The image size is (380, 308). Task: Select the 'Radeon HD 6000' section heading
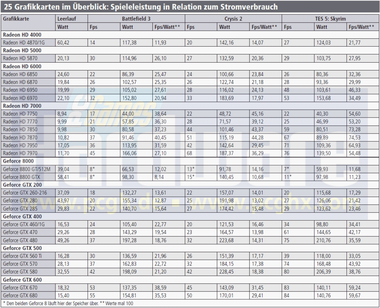click(x=22, y=66)
